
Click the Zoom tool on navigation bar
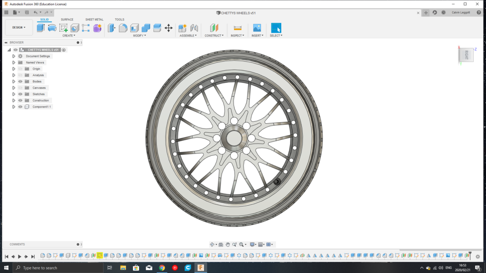tap(234, 245)
